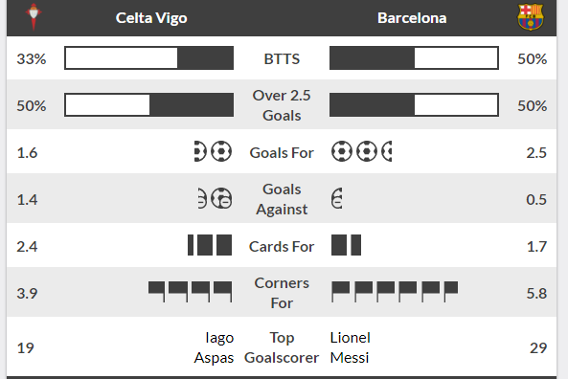Select Barcelona's Goals For football icons

point(361,151)
